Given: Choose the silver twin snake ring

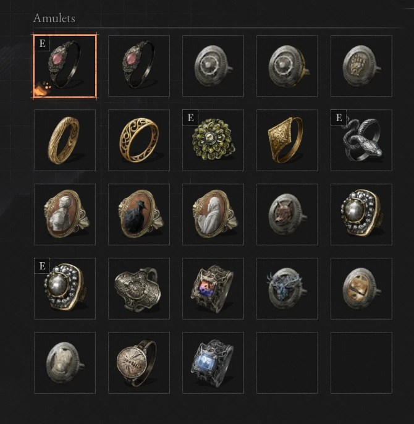Looking at the screenshot, I should [x=361, y=140].
